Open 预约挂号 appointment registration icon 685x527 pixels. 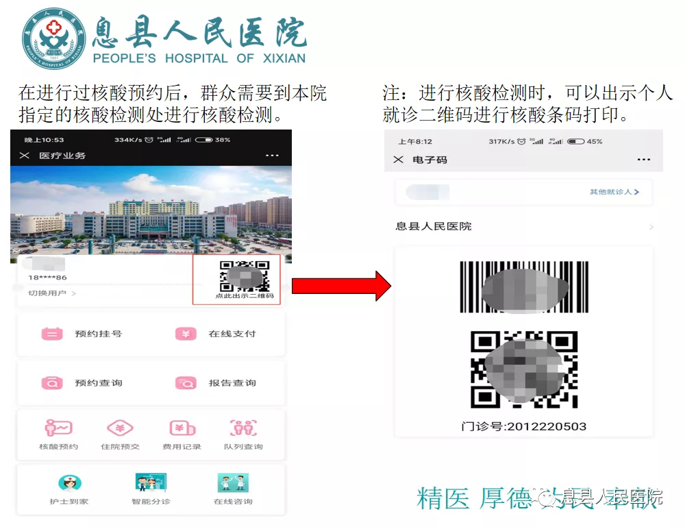click(x=52, y=334)
